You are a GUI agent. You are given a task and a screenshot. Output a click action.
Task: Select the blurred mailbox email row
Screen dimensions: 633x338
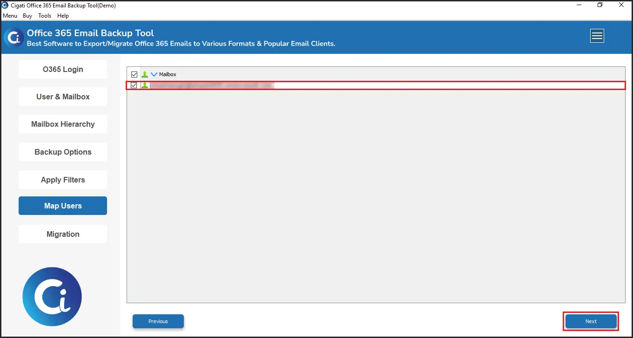pyautogui.click(x=376, y=85)
